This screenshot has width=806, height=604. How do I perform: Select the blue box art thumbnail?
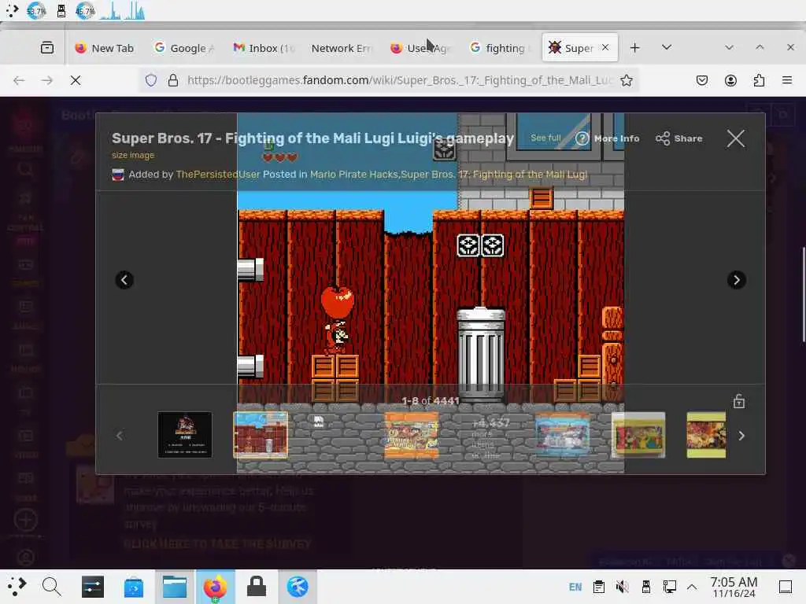coord(562,434)
